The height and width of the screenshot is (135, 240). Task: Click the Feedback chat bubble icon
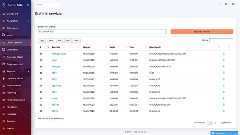tap(4, 107)
